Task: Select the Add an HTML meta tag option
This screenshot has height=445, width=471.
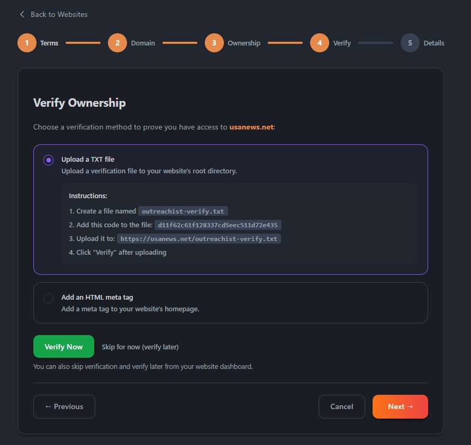Action: pyautogui.click(x=48, y=298)
